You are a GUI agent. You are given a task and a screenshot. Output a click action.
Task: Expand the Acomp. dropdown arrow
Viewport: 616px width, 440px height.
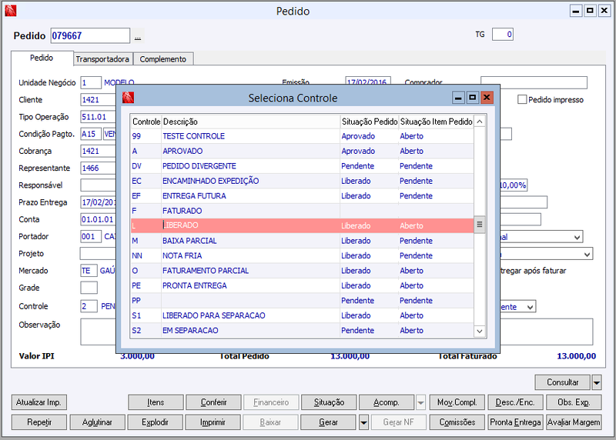(x=420, y=402)
